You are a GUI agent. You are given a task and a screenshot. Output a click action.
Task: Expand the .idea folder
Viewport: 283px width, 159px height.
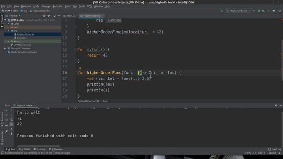pyautogui.click(x=8, y=23)
